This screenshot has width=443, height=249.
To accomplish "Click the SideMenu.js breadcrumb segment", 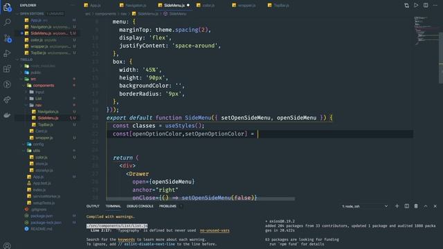I will coord(145,14).
